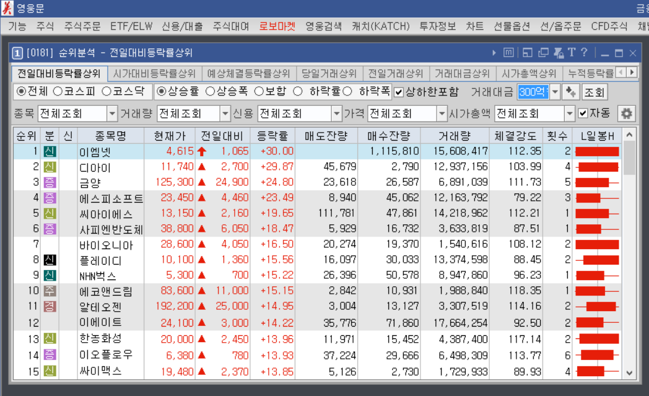Switch to the 당일거래상위 tab
Viewport: 649px width, 396px height.
coord(329,74)
